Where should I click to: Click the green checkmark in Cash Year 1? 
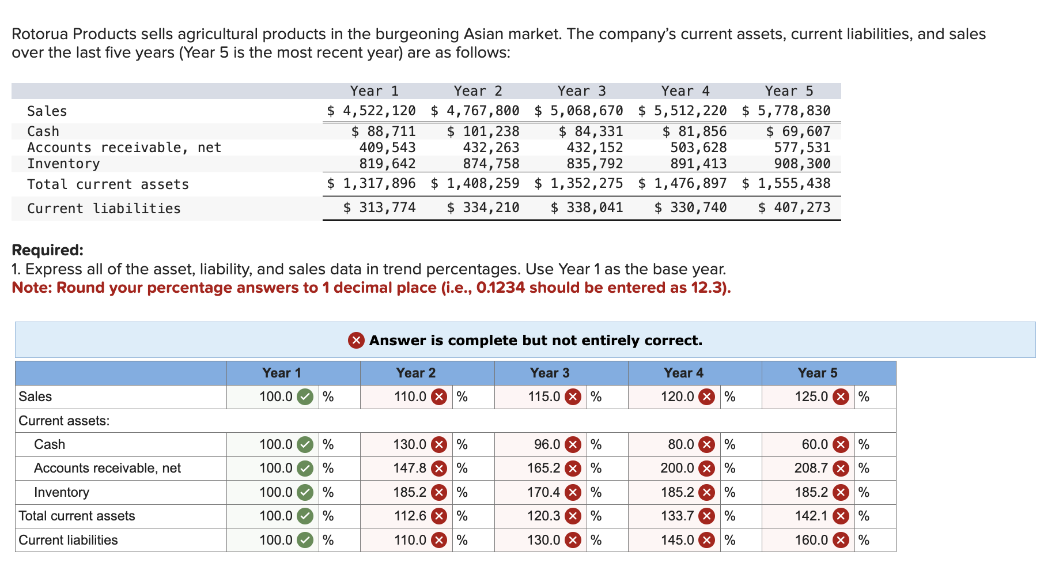(305, 445)
